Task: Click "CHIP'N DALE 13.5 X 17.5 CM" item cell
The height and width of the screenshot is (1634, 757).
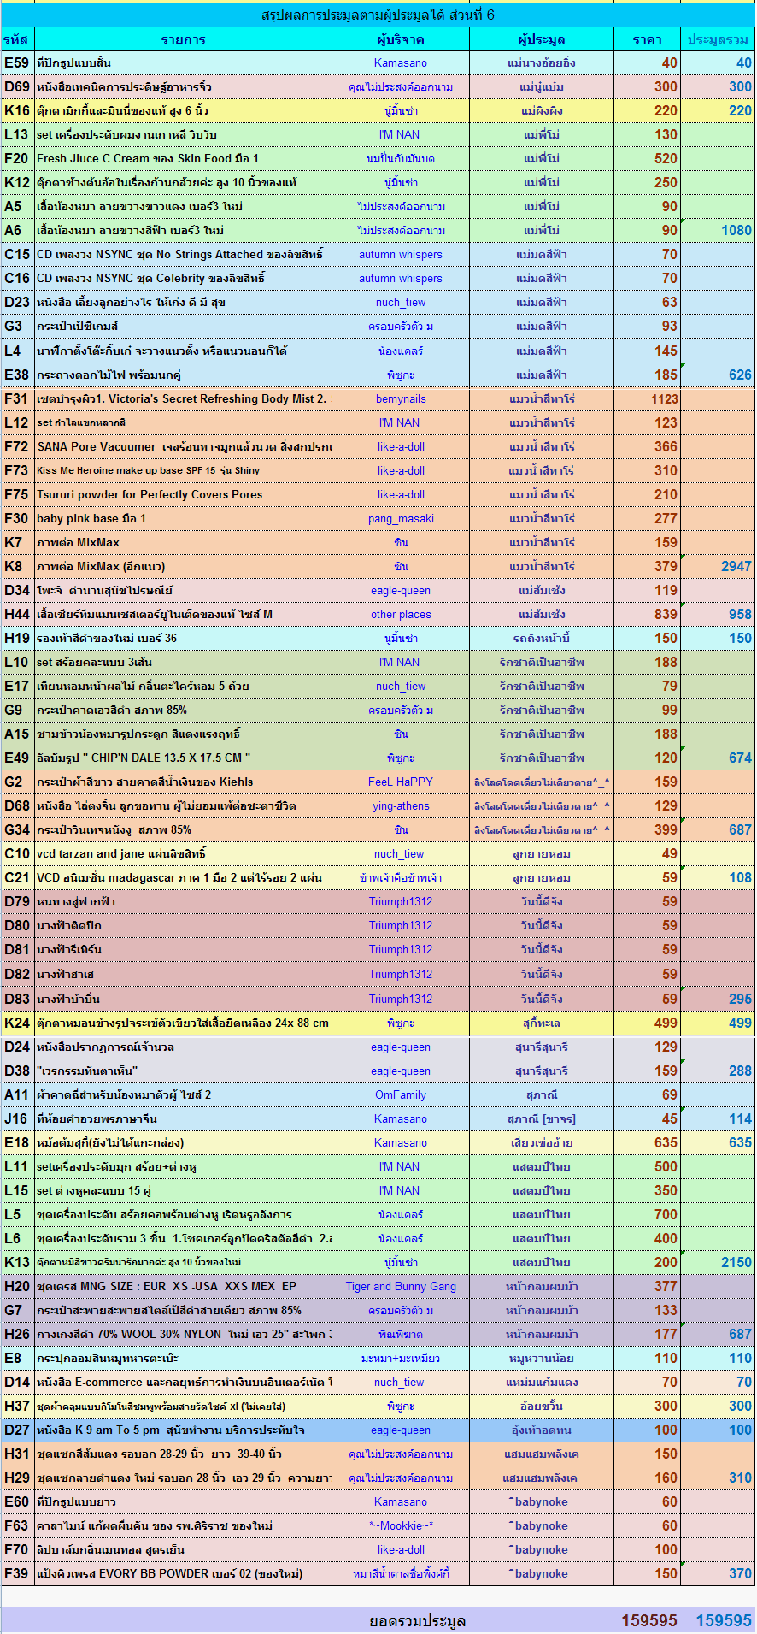Action: [x=183, y=758]
